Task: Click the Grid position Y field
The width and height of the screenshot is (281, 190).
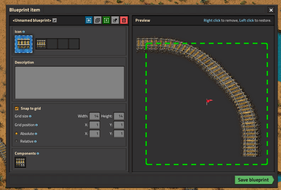Action: click(x=119, y=125)
